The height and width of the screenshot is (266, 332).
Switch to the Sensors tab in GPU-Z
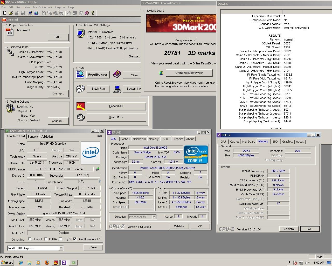tap(33, 136)
